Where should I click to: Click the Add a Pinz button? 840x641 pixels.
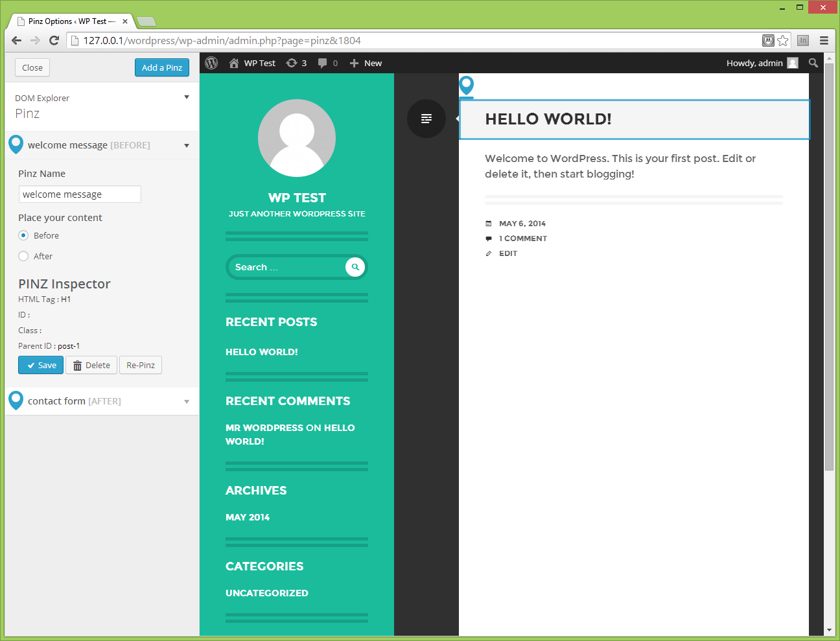pos(162,67)
